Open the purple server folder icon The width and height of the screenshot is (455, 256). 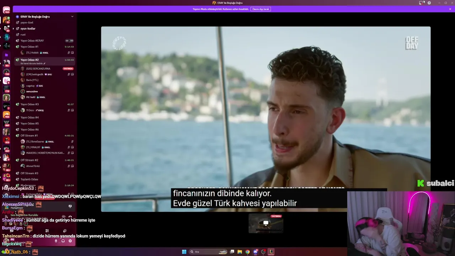tap(6, 55)
